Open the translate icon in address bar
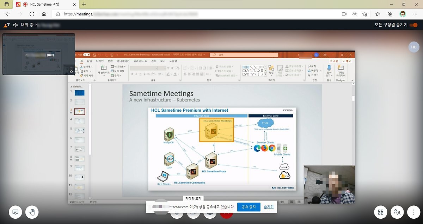 (x=355, y=14)
